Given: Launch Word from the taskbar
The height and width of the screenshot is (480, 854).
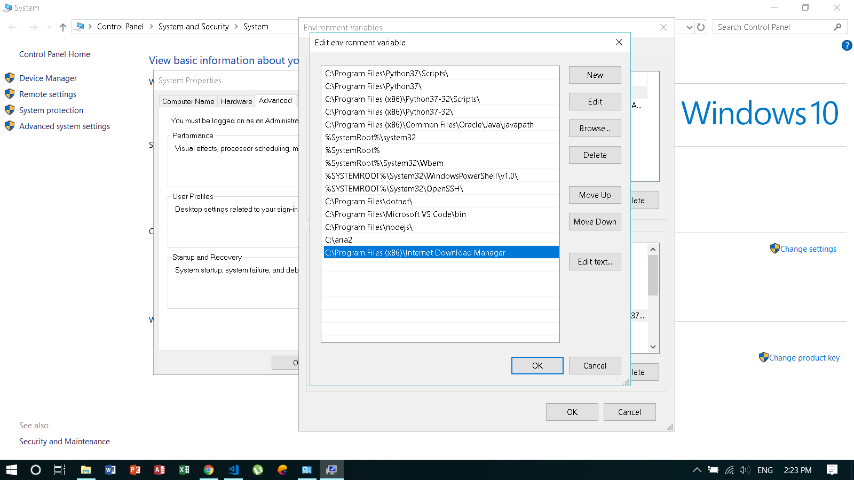Looking at the screenshot, I should point(110,470).
